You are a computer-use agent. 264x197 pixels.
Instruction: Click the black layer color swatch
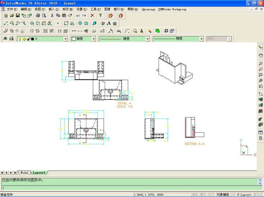point(32,39)
